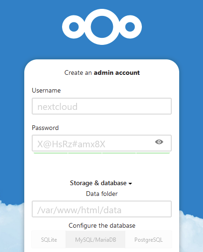
Task: Click the password strength indicator bar
Action: 102,153
